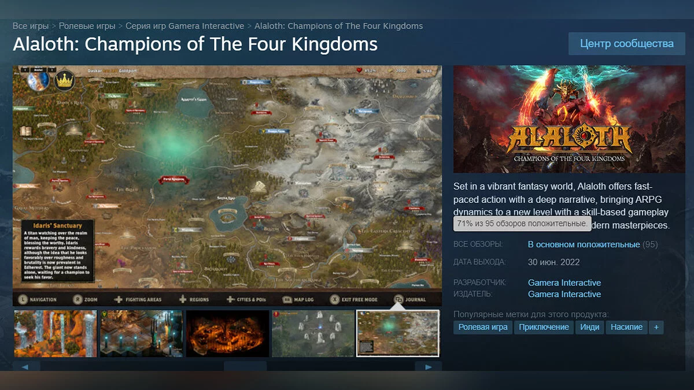Open the Все игры breadcrumb link
This screenshot has height=390, width=694.
point(31,26)
